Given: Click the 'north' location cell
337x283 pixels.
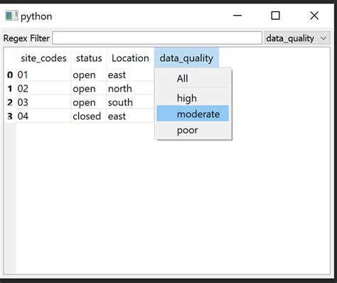Looking at the screenshot, I should tap(130, 89).
